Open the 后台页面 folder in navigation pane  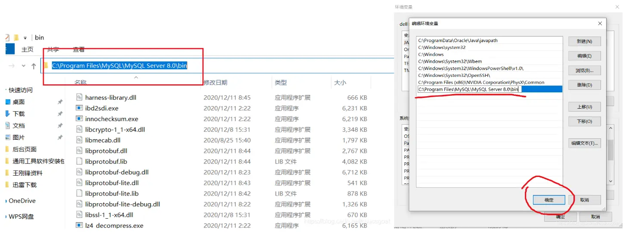25,149
